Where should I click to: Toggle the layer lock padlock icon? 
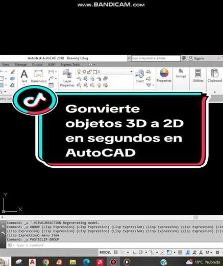pyautogui.click(x=89, y=72)
